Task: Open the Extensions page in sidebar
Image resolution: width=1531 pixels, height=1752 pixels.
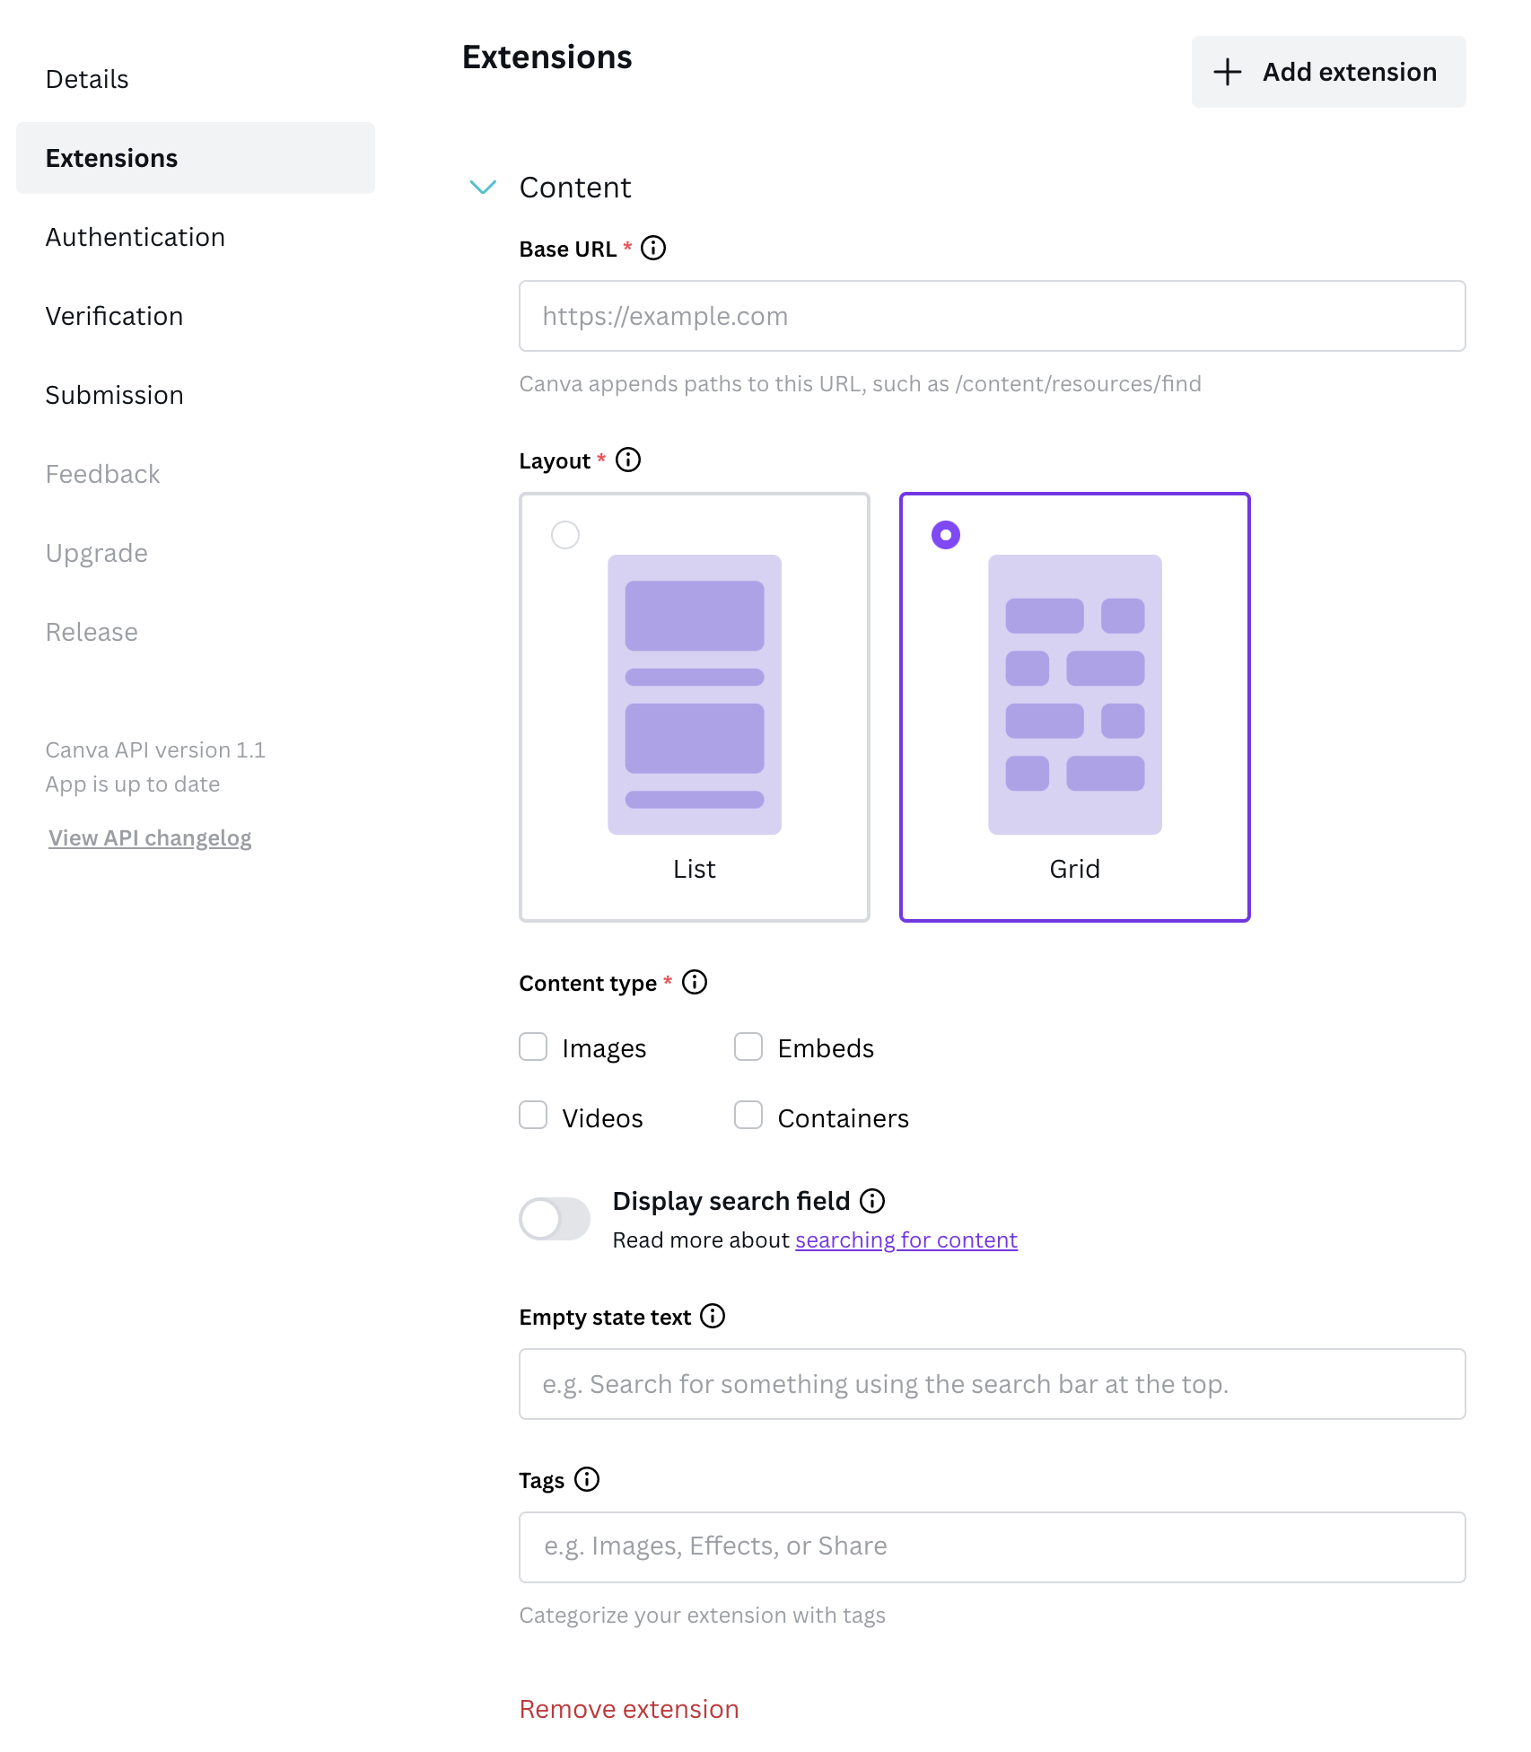Action: click(x=196, y=158)
